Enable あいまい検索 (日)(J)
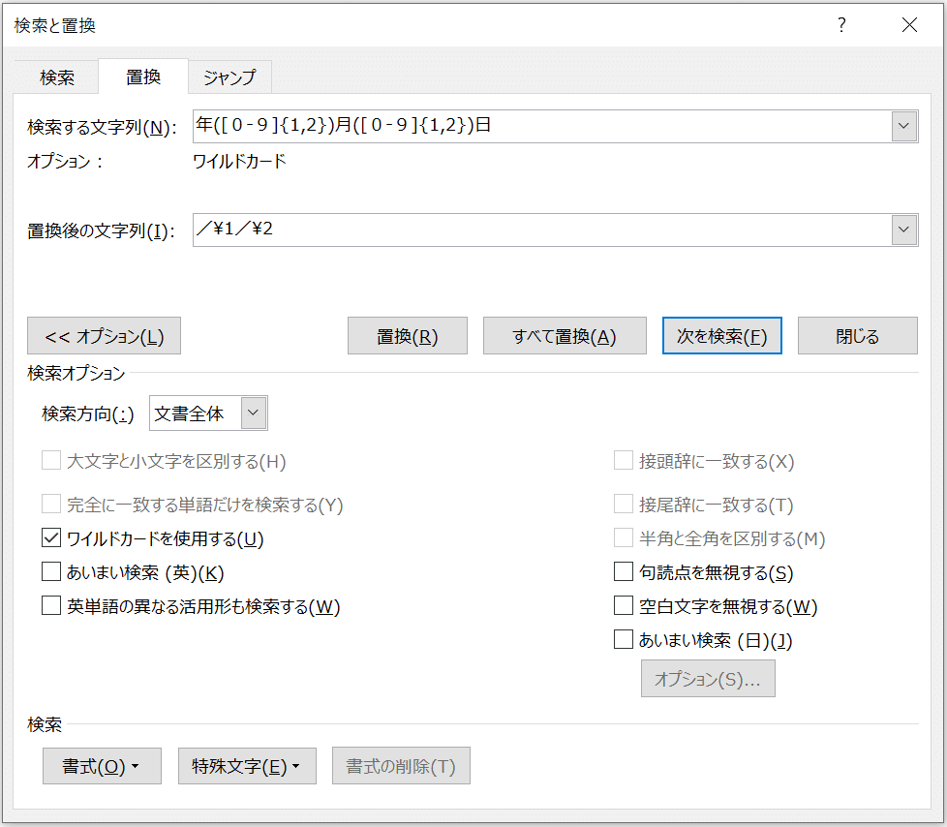947x827 pixels. click(x=624, y=639)
